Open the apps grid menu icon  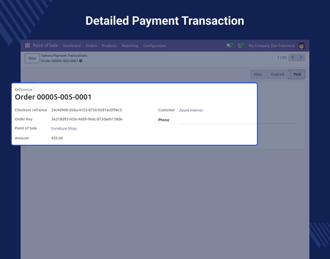pos(27,46)
